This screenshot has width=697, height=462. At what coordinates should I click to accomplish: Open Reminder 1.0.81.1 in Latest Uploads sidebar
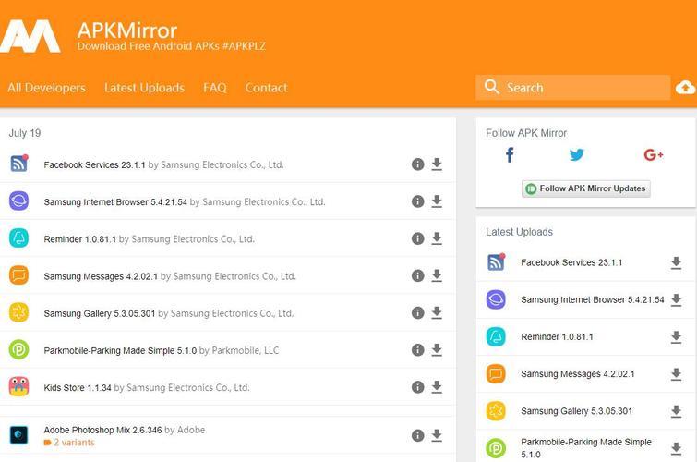[557, 337]
